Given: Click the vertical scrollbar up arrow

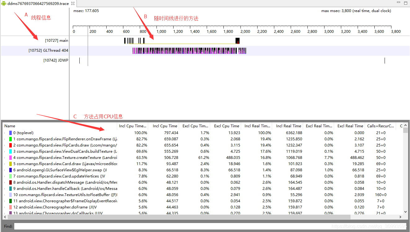Looking at the screenshot, I should (405, 125).
